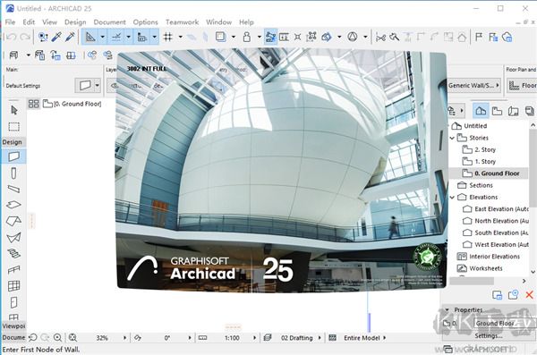Select the Curtain Wall tool
Screen dimensions: 537x355
pos(13,286)
